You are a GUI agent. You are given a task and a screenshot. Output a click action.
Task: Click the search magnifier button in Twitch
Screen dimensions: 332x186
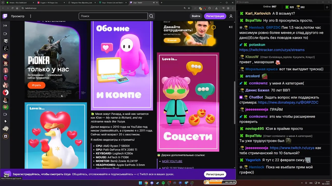[151, 16]
